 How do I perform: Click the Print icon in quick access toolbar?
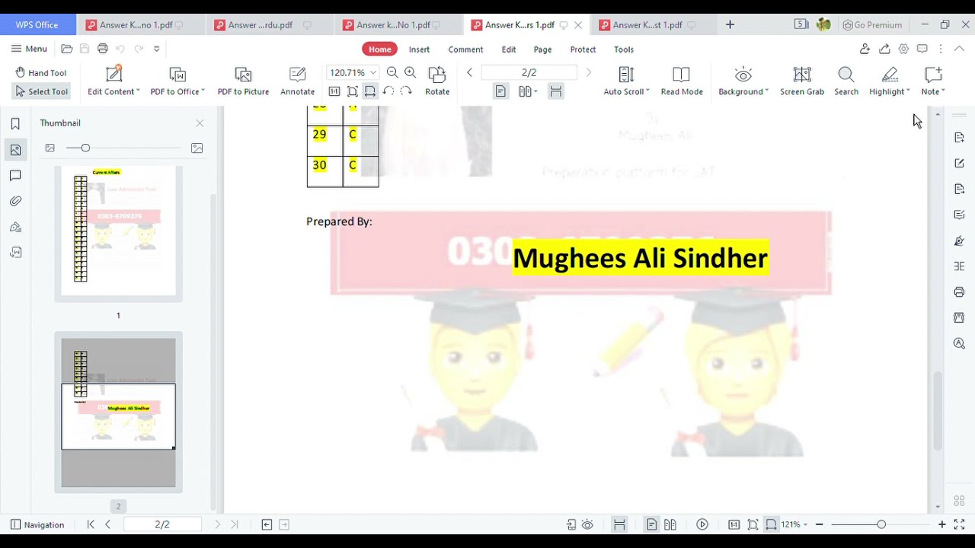pyautogui.click(x=102, y=49)
